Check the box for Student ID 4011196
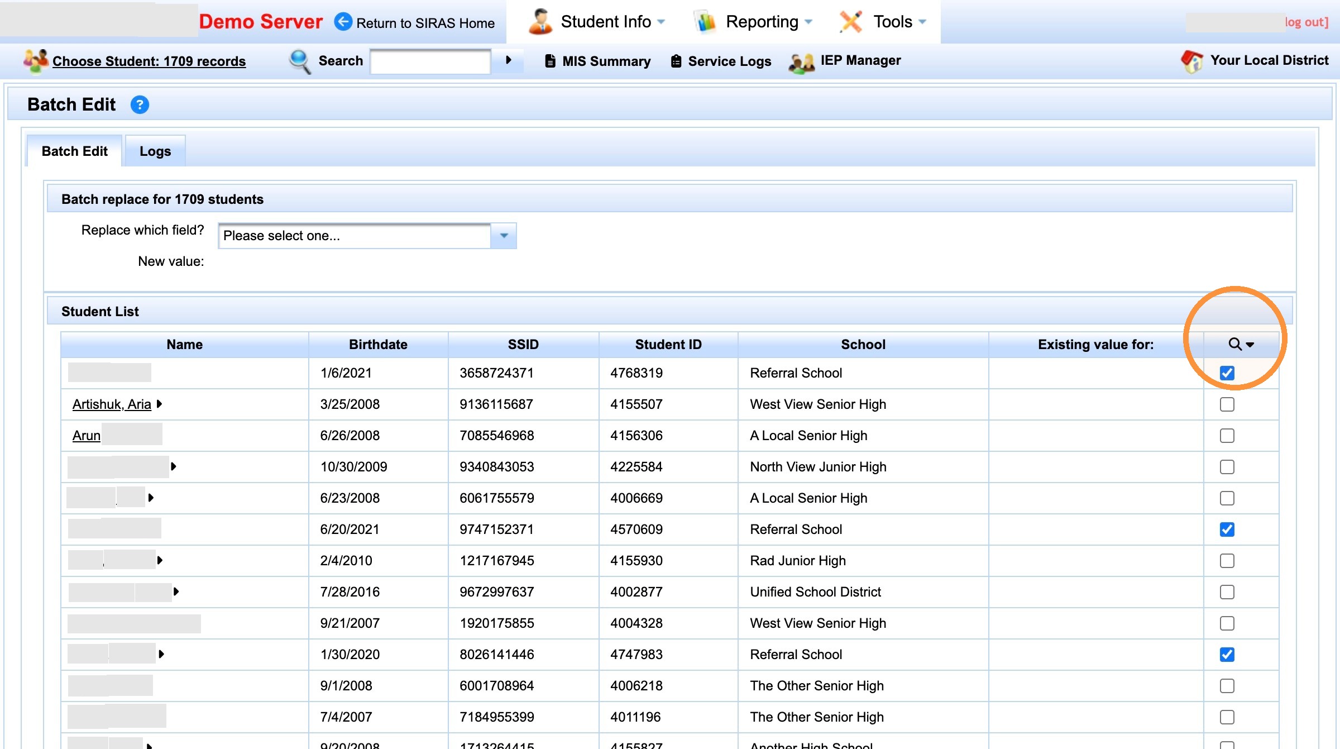This screenshot has width=1340, height=749. pos(1227,717)
